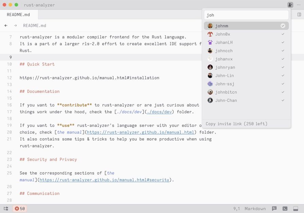
Task: Click johnryan's avatar in the contact list
Action: (x=210, y=67)
